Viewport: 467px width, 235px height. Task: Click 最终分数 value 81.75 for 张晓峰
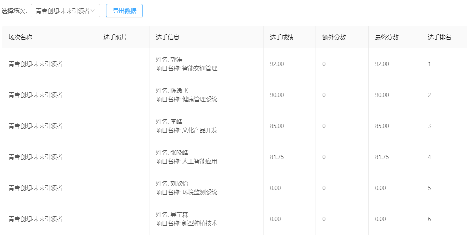click(382, 157)
